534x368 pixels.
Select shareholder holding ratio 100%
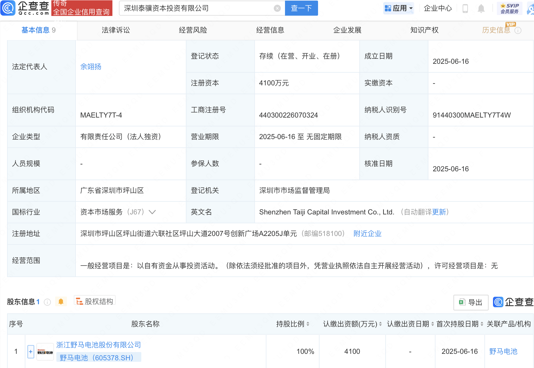click(305, 351)
